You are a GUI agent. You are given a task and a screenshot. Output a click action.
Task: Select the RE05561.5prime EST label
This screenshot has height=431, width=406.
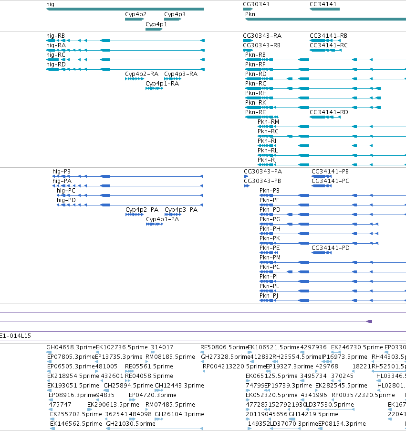point(149,366)
